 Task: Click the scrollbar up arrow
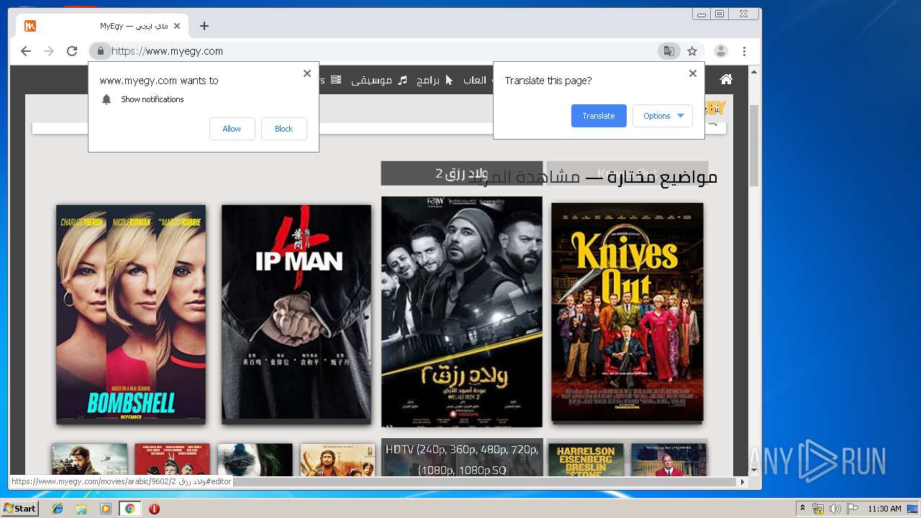coord(754,72)
